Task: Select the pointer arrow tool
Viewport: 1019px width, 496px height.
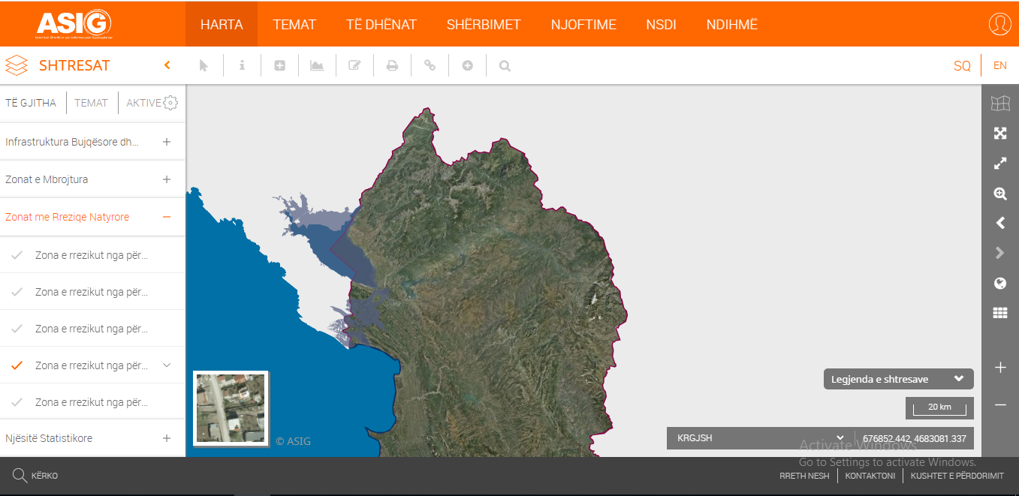Action: pos(203,65)
